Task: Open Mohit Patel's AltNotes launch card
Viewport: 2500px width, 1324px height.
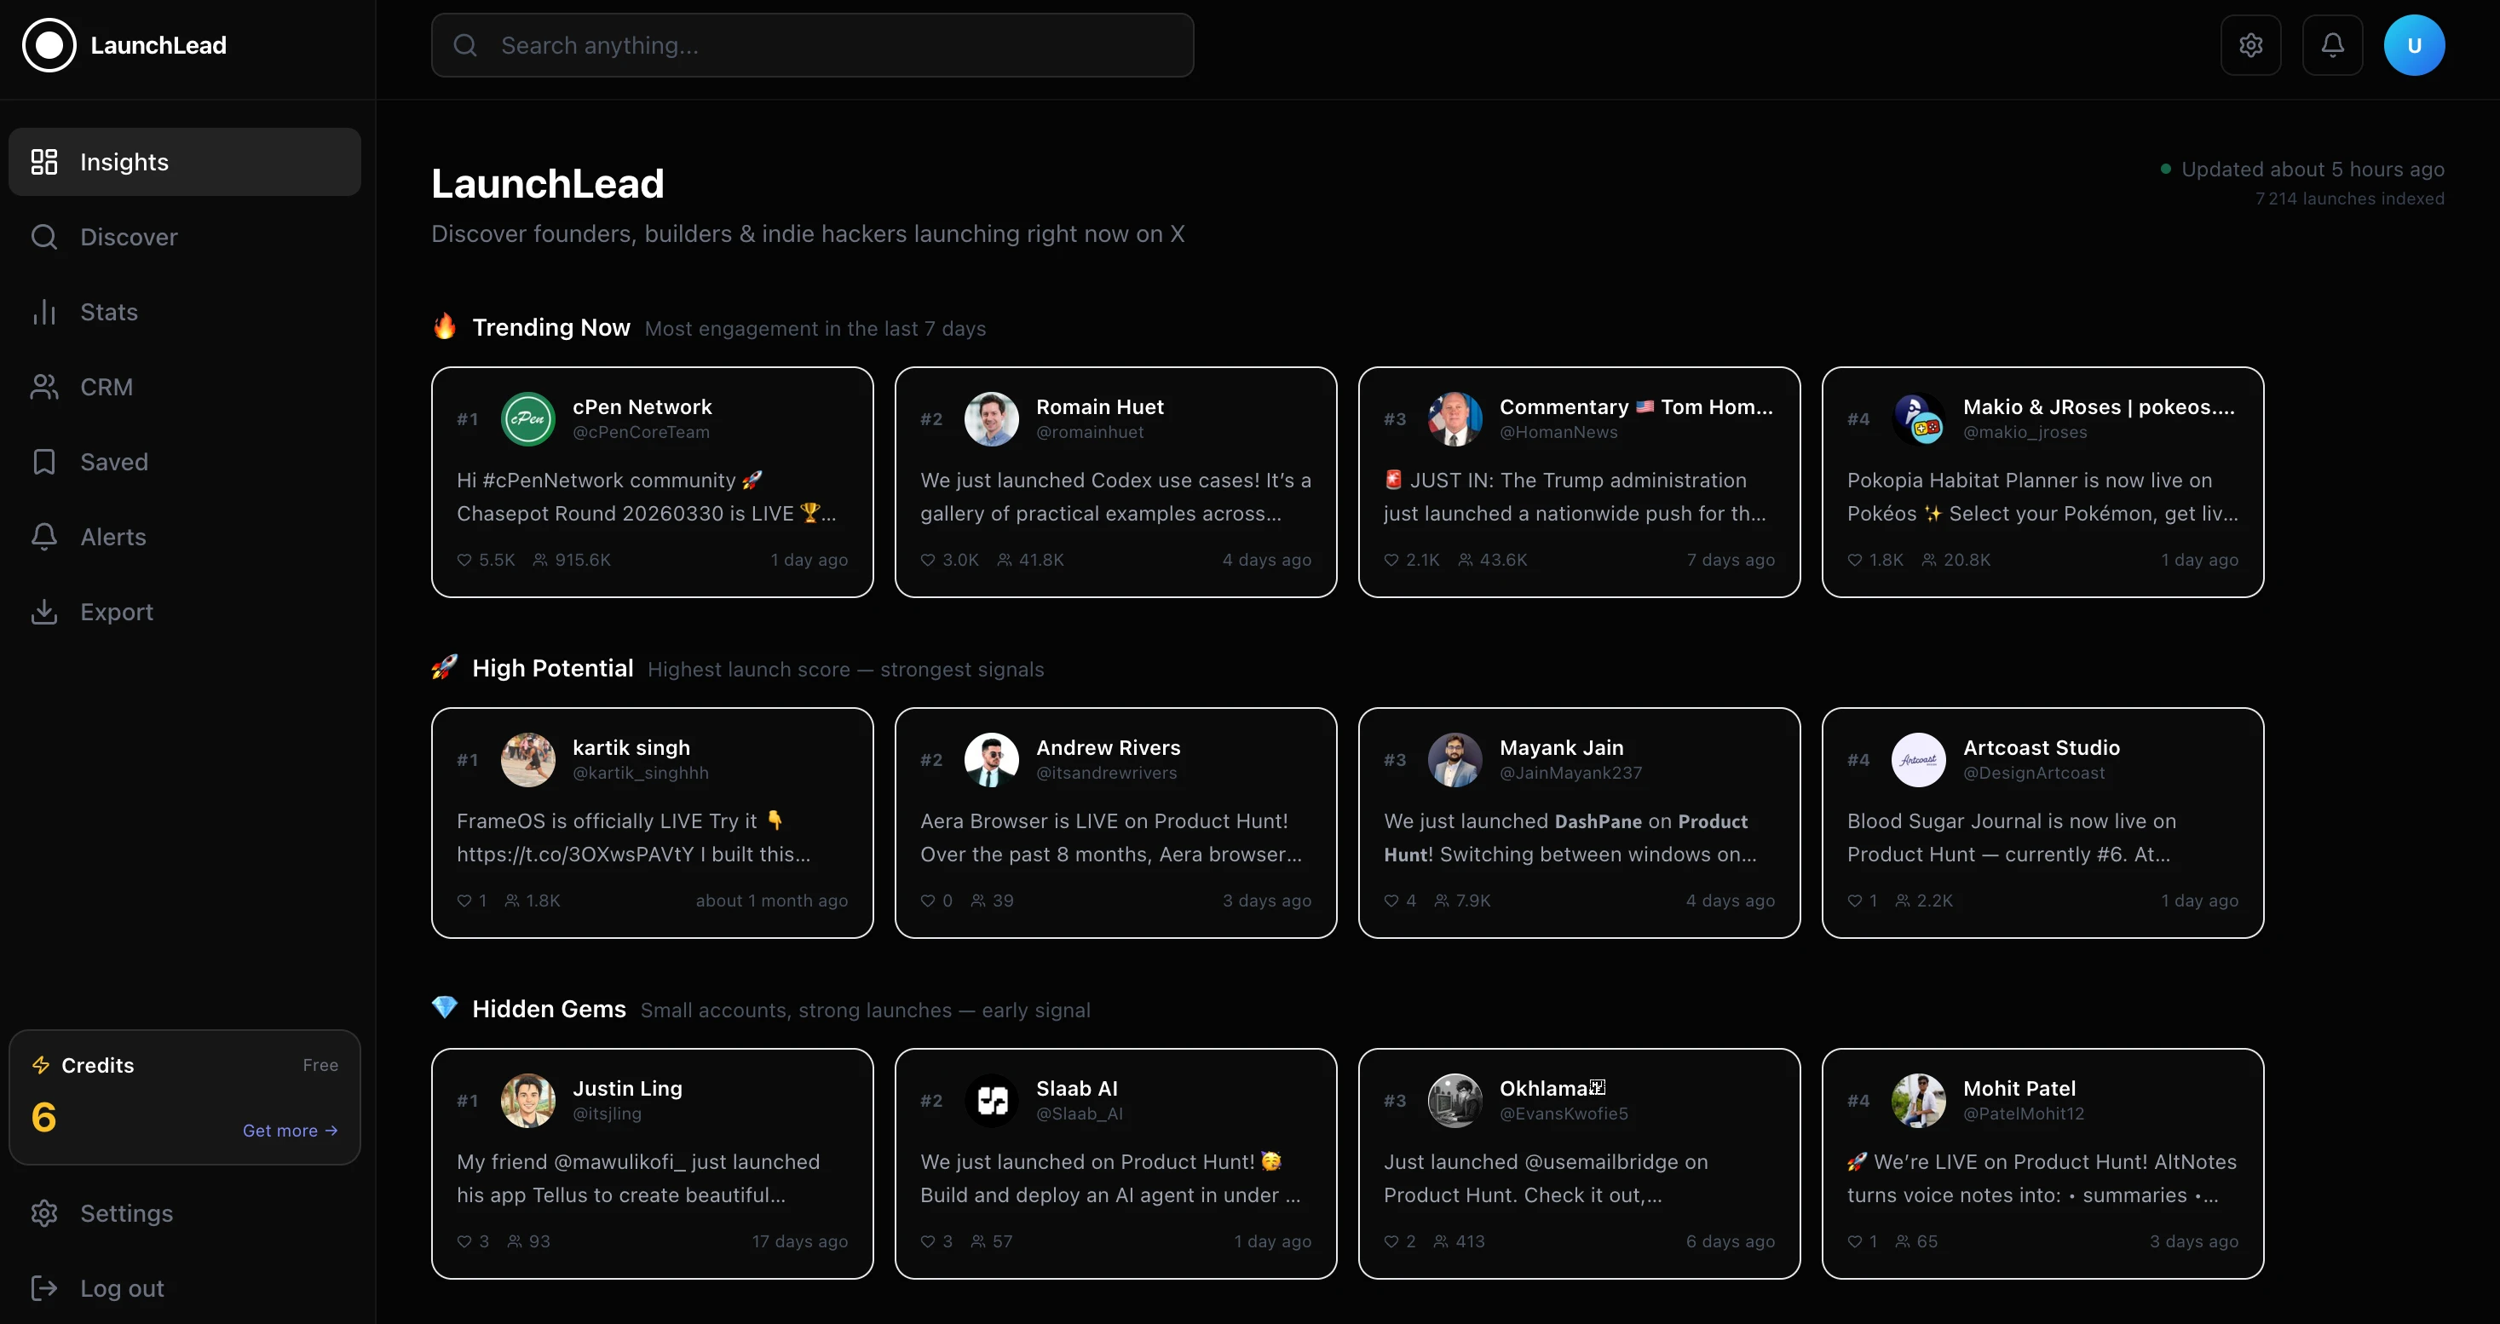Action: (2042, 1178)
